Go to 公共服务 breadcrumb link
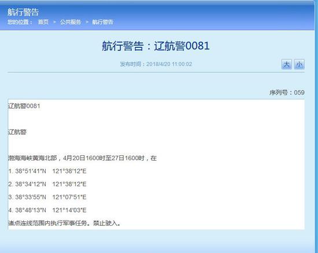The height and width of the screenshot is (253, 318). click(71, 22)
